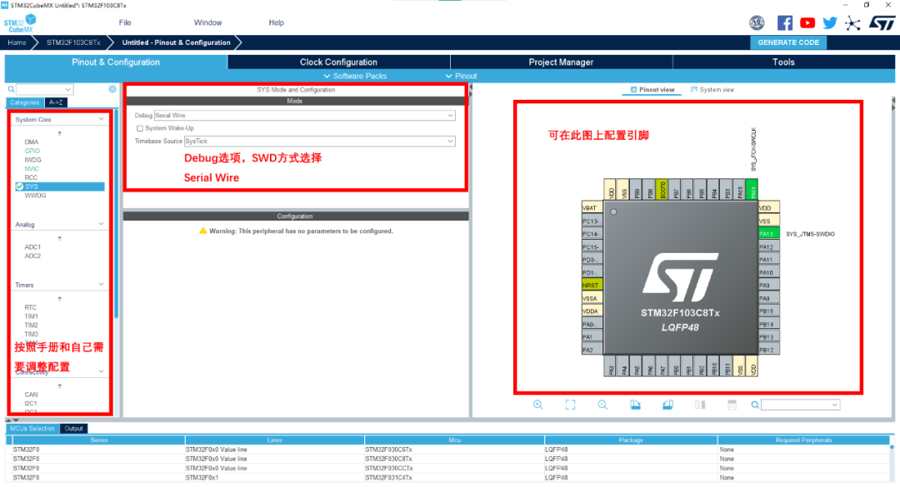This screenshot has width=900, height=487.
Task: Open the MCUs Selection tab
Action: click(x=32, y=429)
